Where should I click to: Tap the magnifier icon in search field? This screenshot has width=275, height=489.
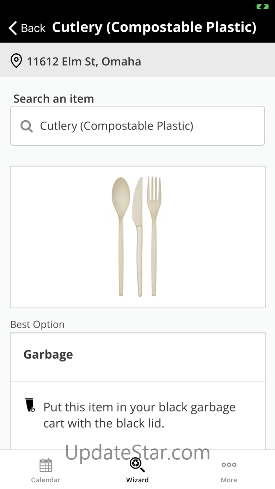pyautogui.click(x=26, y=126)
